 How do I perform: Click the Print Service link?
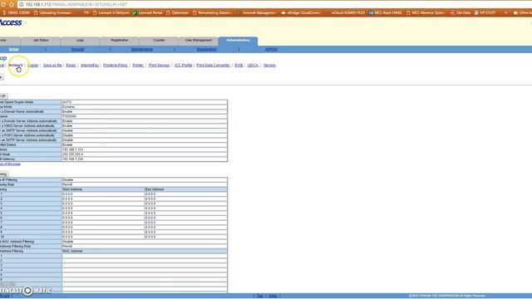[159, 65]
